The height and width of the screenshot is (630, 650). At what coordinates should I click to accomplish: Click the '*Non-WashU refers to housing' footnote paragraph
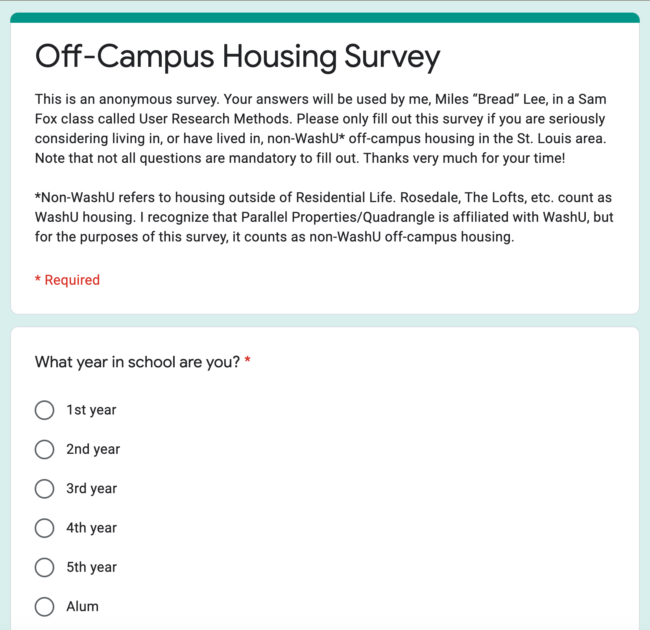(x=324, y=217)
